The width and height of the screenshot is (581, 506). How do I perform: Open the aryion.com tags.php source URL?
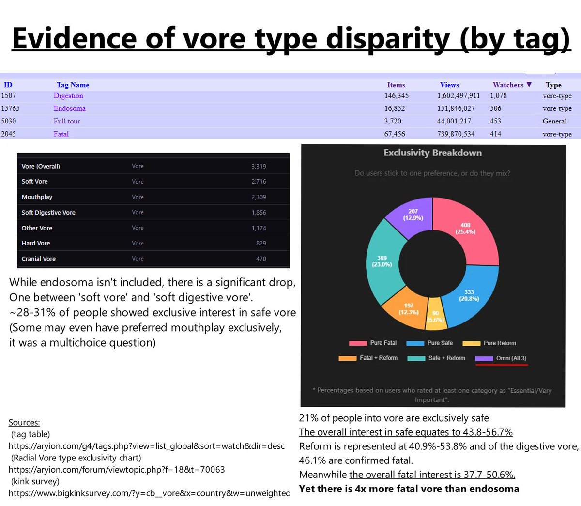pyautogui.click(x=147, y=446)
